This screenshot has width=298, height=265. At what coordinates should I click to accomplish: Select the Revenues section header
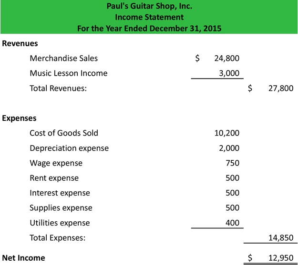tap(20, 43)
